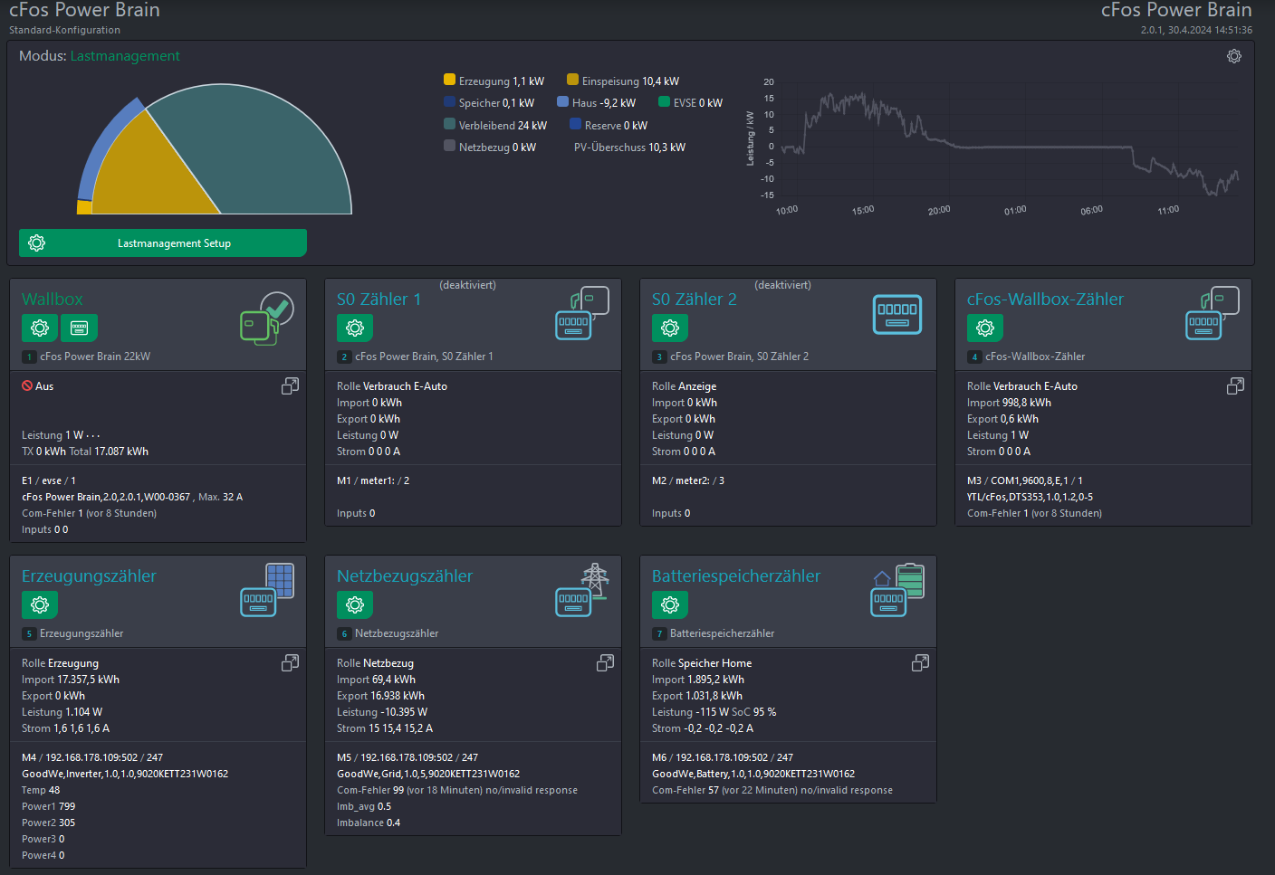The width and height of the screenshot is (1275, 875).
Task: Open S0 Zähler 2 gear settings
Action: click(670, 328)
